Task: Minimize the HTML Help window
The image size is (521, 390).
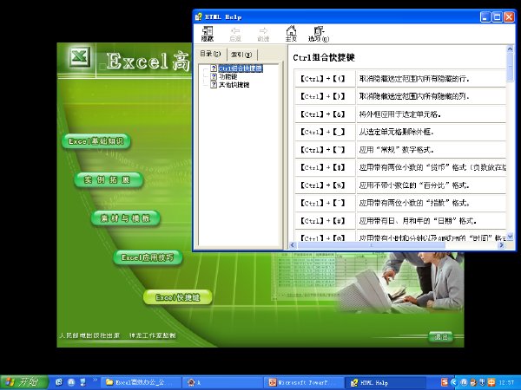Action: (x=485, y=17)
